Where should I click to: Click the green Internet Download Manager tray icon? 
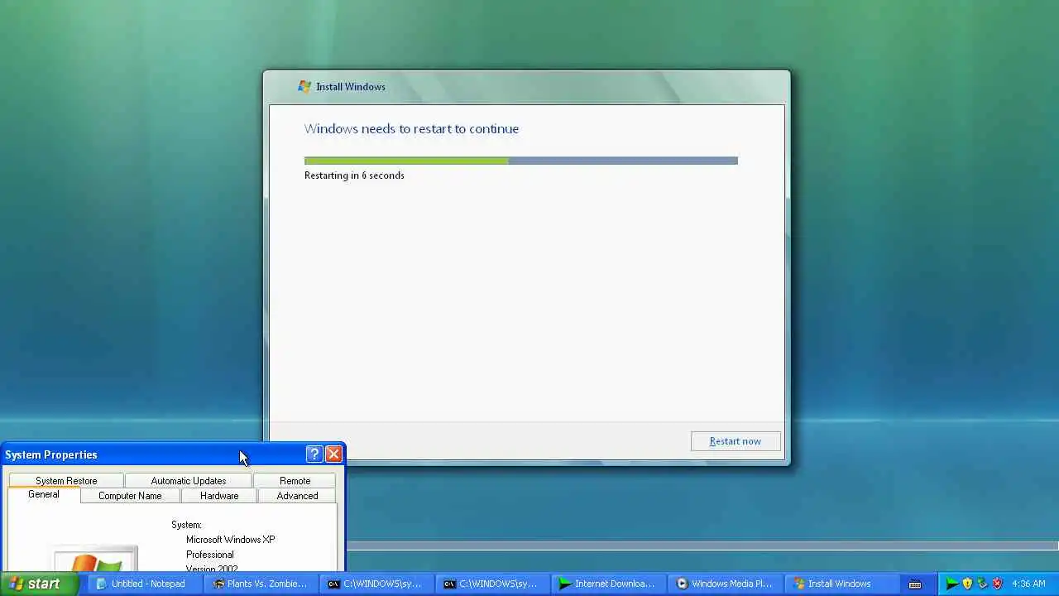[x=952, y=584]
